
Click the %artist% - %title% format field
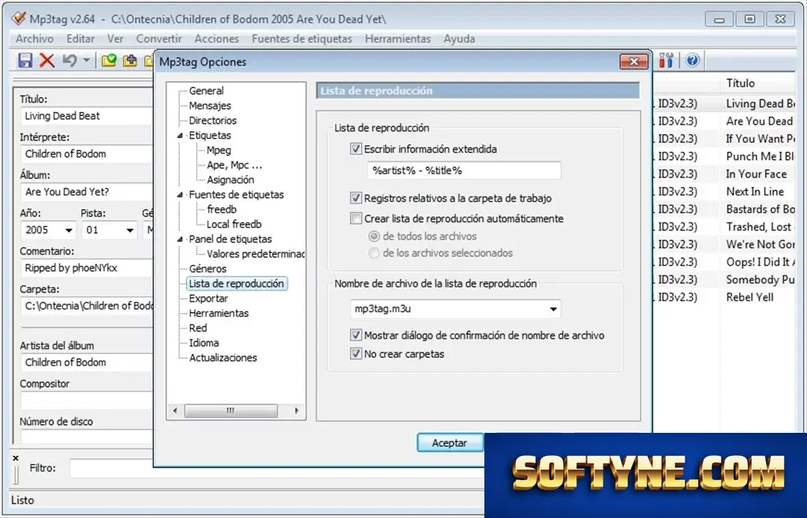click(x=464, y=171)
